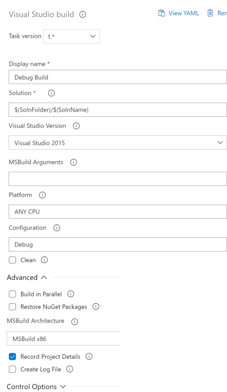
Task: Expand the Control Options section
Action: coord(36,387)
